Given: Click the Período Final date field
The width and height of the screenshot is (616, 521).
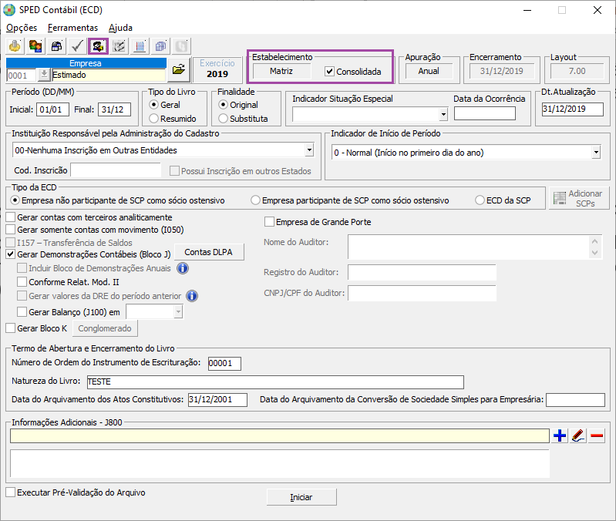Looking at the screenshot, I should (114, 109).
